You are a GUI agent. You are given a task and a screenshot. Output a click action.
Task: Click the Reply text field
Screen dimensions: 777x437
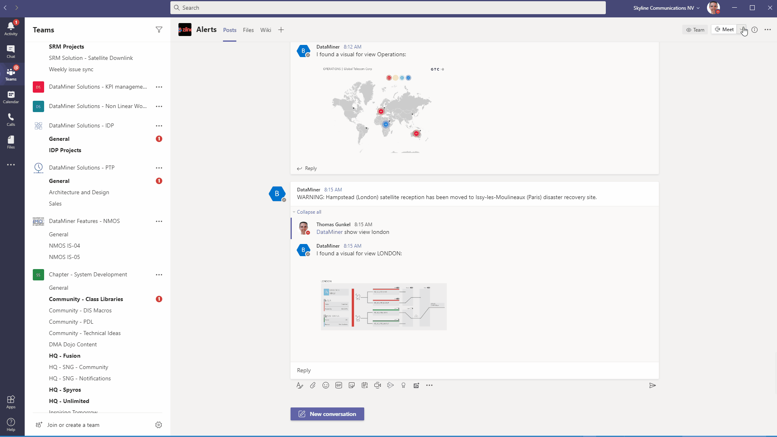point(474,370)
